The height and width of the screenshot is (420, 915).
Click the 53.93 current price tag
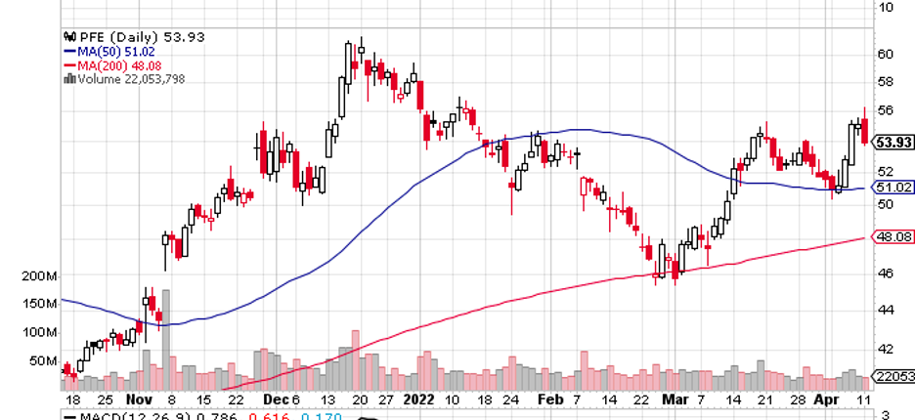[x=893, y=143]
